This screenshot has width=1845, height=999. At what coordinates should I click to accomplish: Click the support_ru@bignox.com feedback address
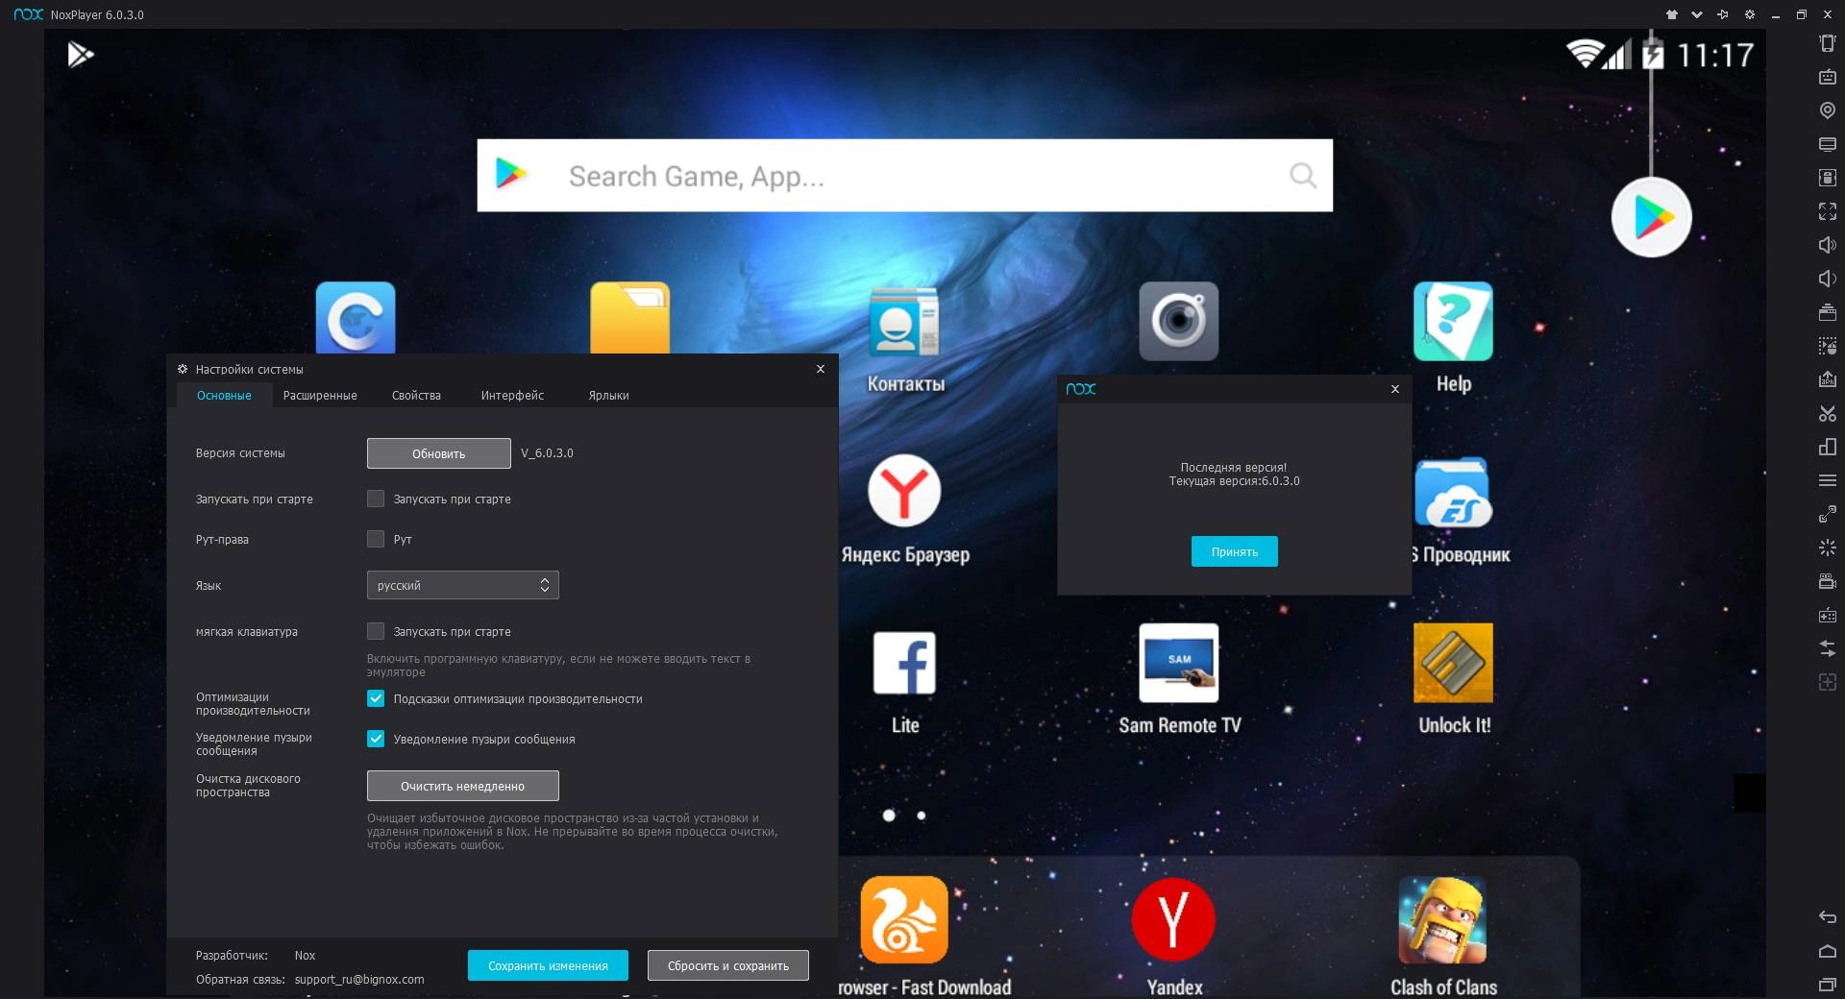[359, 980]
